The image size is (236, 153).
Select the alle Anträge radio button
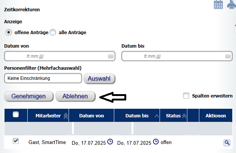(x=53, y=32)
